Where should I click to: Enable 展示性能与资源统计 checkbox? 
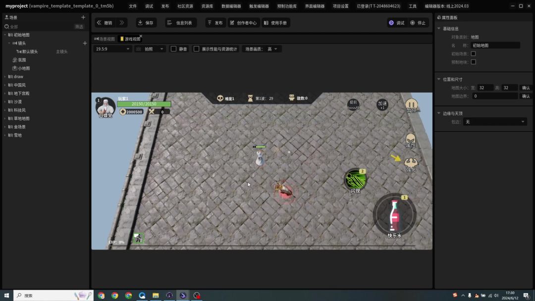(x=196, y=49)
